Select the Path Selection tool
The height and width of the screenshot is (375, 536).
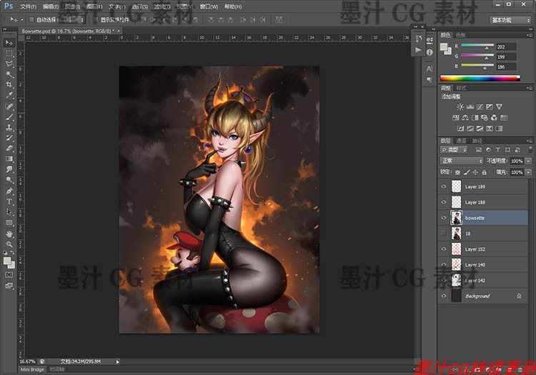click(x=9, y=212)
